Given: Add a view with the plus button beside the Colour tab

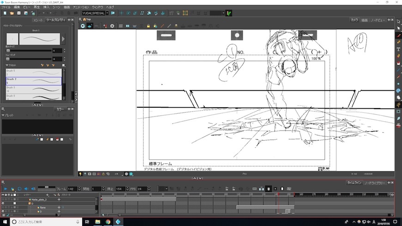Looking at the screenshot, I should pyautogui.click(x=69, y=109).
